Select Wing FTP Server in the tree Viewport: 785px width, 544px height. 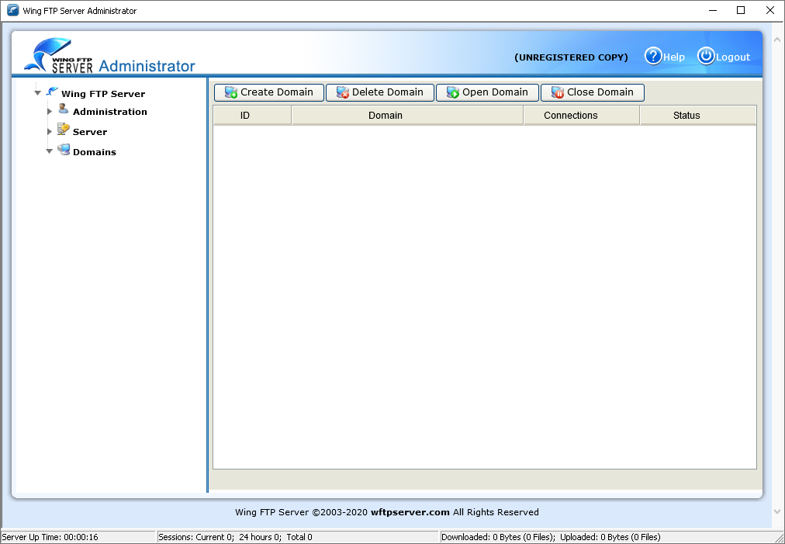[x=103, y=94]
